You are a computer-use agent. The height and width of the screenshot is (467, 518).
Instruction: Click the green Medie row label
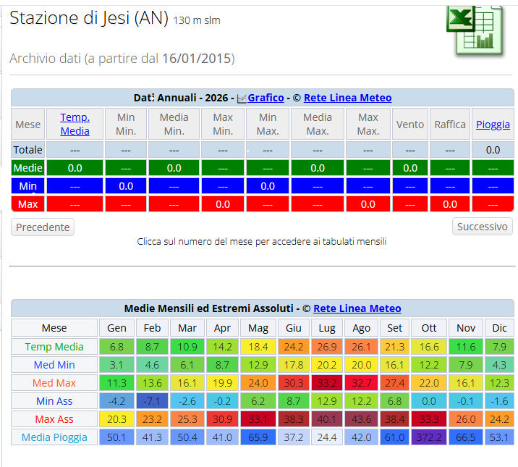pos(27,168)
